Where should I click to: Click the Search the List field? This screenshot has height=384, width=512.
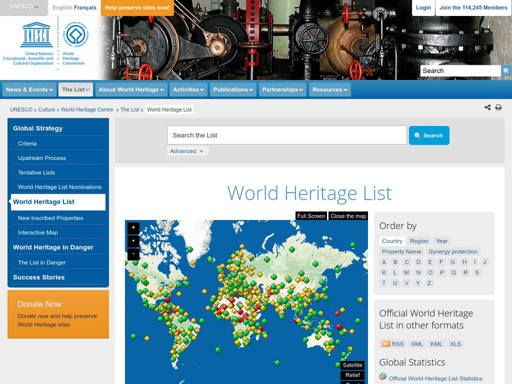[x=287, y=135]
